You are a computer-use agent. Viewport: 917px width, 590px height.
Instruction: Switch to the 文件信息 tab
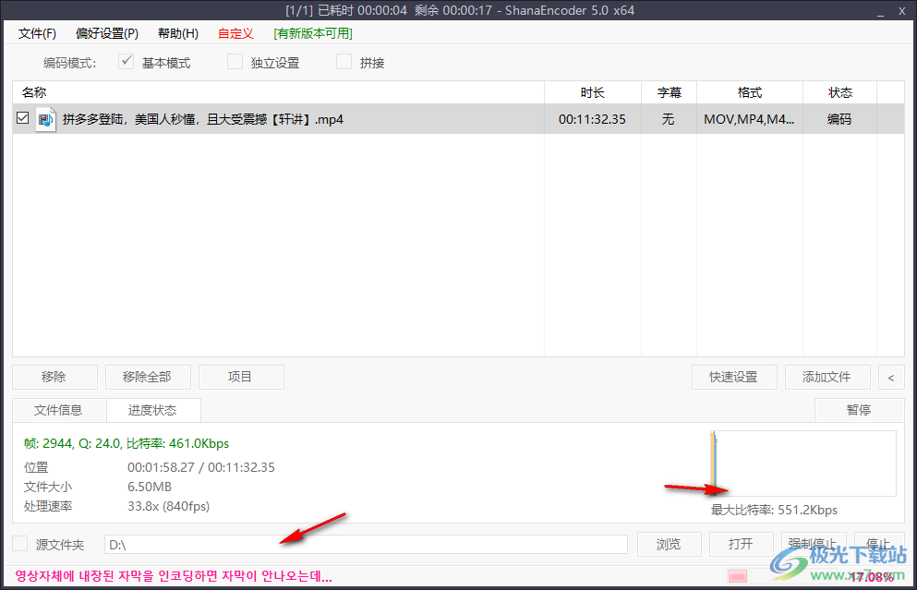(58, 411)
